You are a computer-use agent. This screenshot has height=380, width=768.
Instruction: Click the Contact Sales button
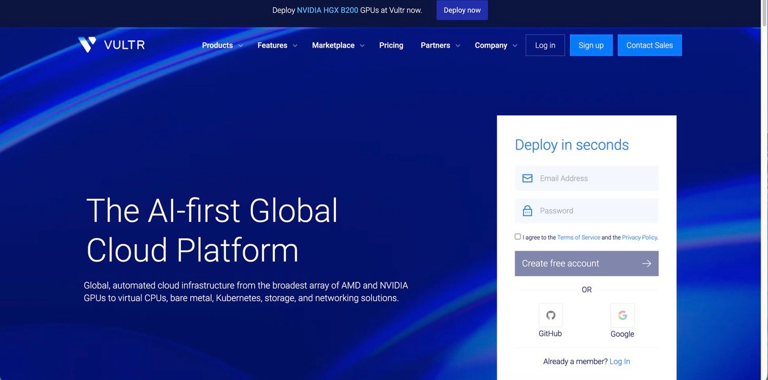coord(649,45)
